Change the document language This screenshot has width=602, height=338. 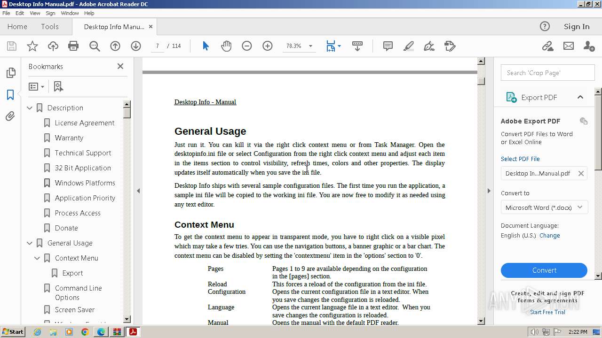[550, 236]
